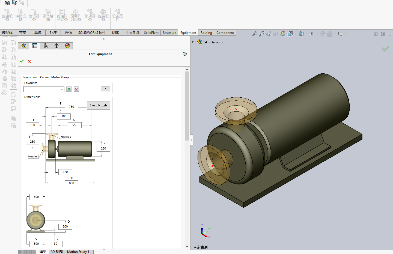
Task: Click the G dimension field 550
Action: point(75,125)
